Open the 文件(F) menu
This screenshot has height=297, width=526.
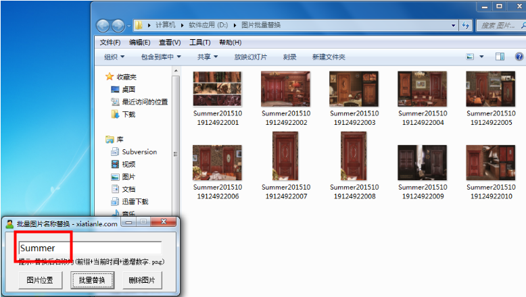click(110, 43)
